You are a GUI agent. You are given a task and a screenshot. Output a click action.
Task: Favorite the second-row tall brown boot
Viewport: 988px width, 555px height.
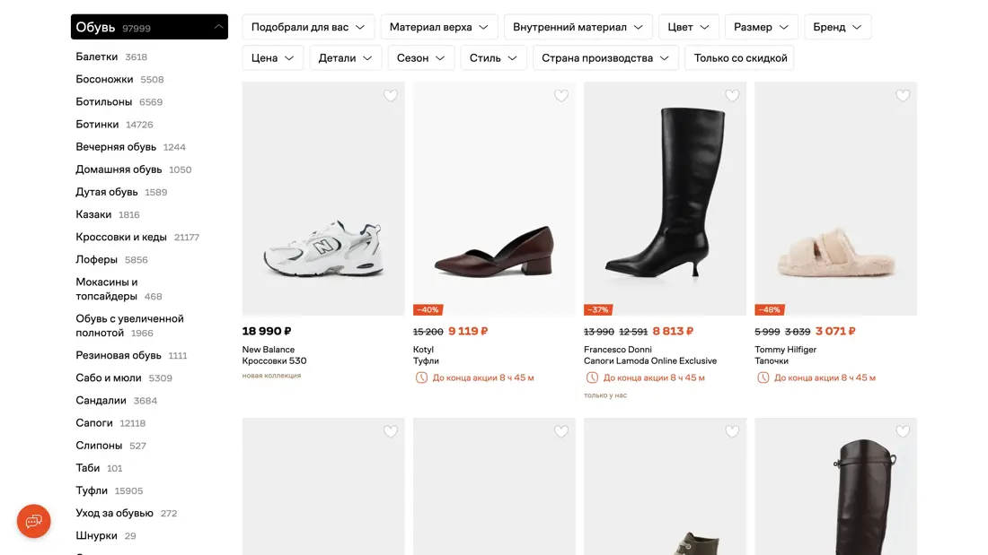902,431
